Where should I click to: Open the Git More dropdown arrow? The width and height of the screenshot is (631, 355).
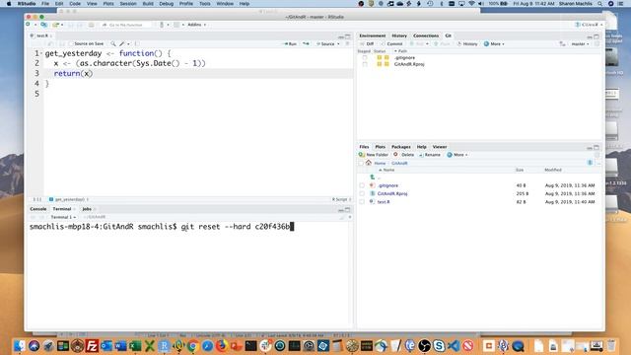tap(503, 43)
